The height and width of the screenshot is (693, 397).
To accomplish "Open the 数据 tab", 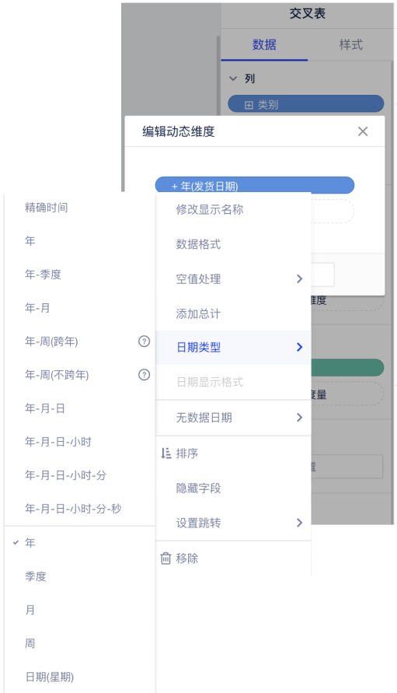I will pos(264,44).
